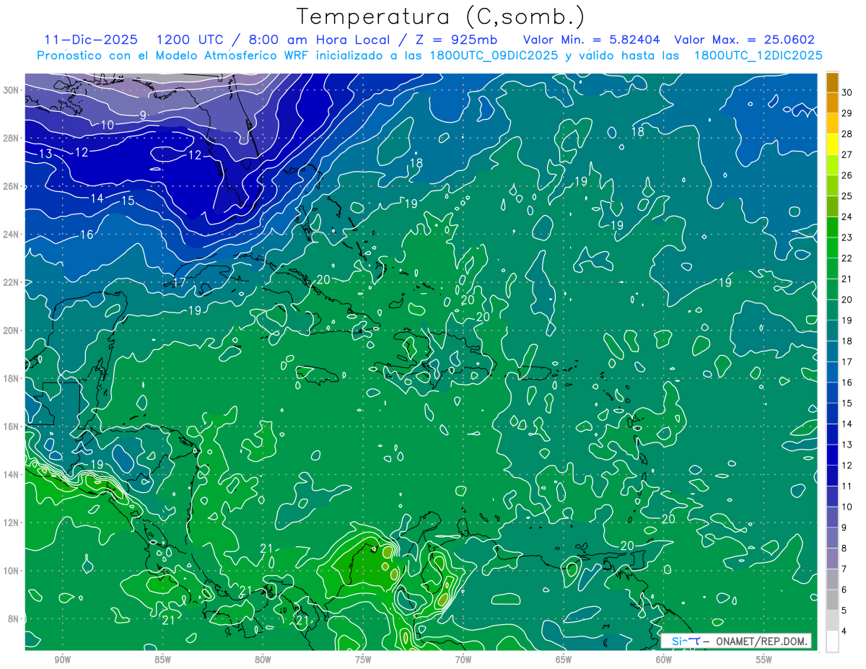Viewport: 866px width, 669px height.
Task: Click the '28N' latitude label
Action: [12, 138]
